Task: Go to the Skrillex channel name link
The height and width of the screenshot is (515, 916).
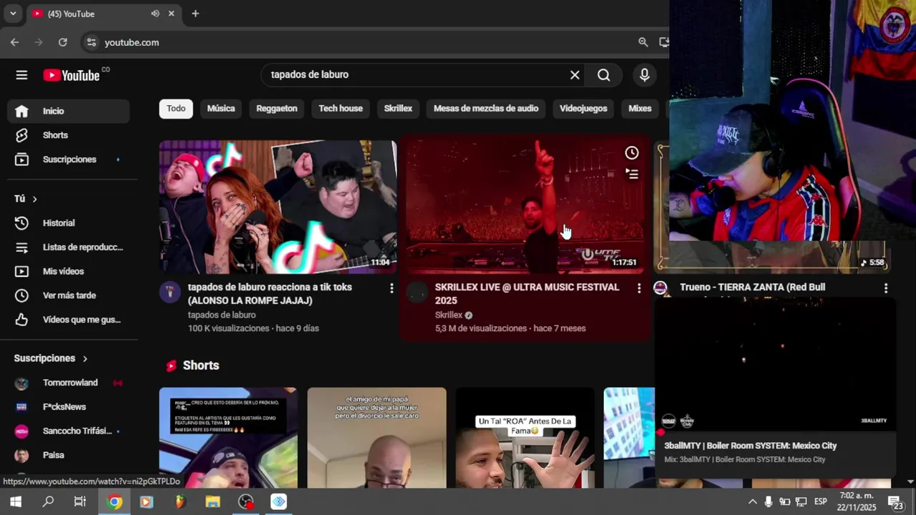Action: [x=449, y=315]
